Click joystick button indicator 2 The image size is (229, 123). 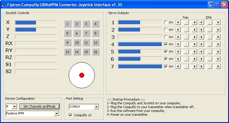[77, 24]
